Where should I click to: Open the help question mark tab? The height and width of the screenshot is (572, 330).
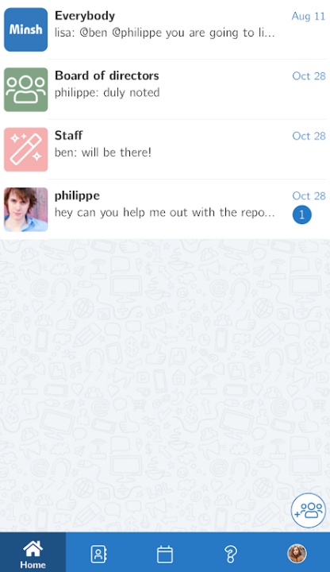click(231, 552)
